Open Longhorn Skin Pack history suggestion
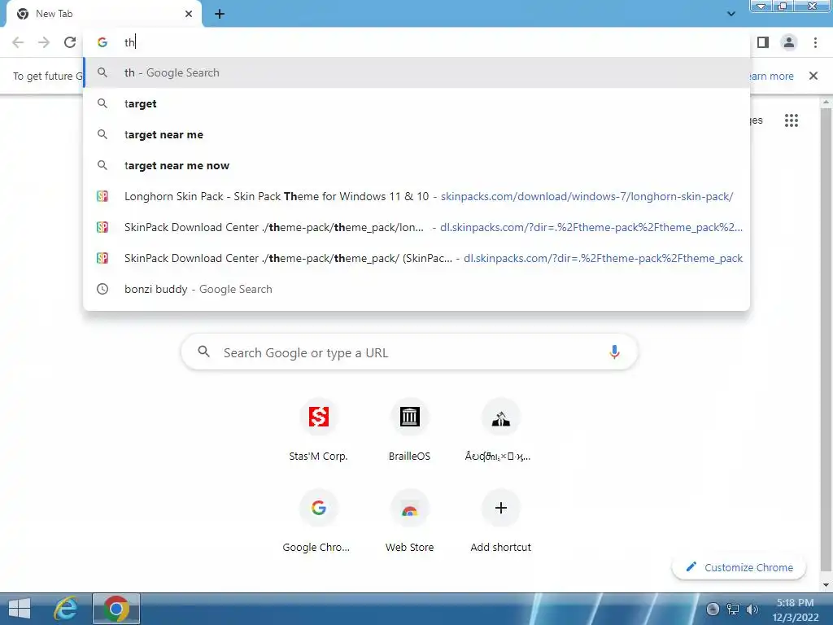 click(416, 196)
